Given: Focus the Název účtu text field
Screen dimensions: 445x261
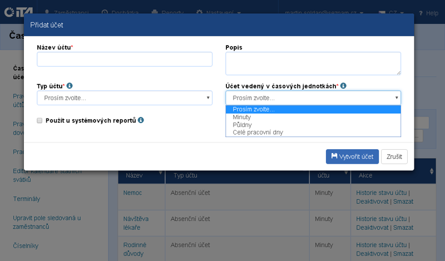Looking at the screenshot, I should [125, 60].
